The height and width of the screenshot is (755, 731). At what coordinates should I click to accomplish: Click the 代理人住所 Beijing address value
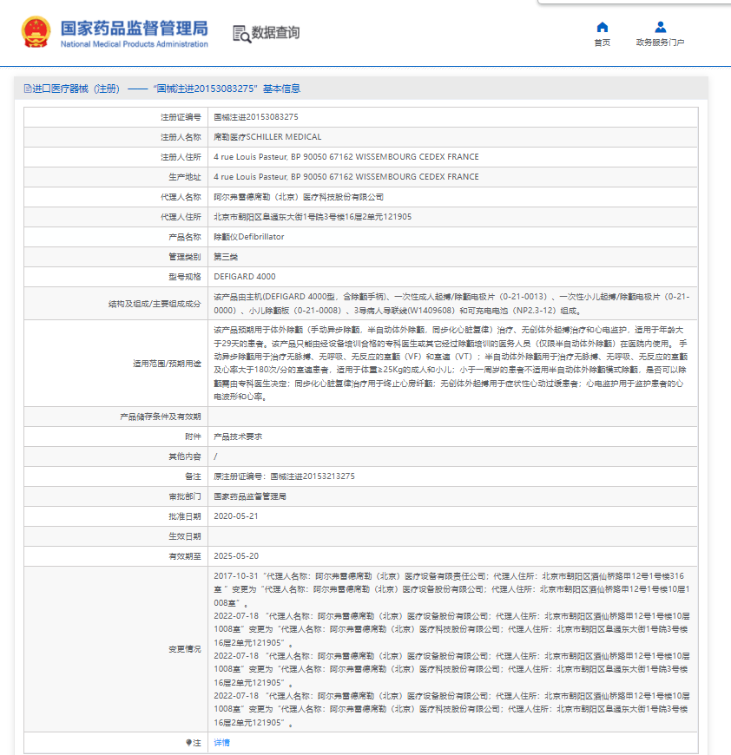313,217
